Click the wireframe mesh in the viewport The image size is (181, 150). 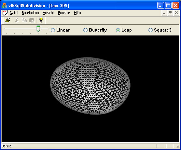90,86
